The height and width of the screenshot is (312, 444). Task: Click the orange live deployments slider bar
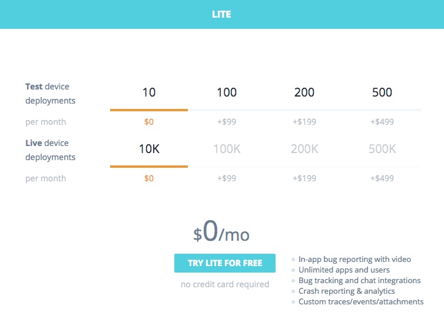149,166
